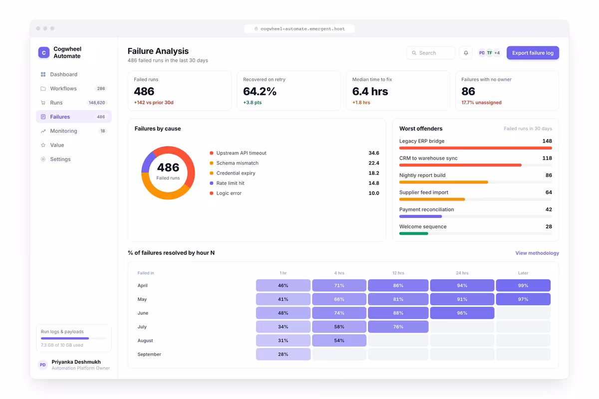Click the Monitoring trend icon

[x=43, y=131]
